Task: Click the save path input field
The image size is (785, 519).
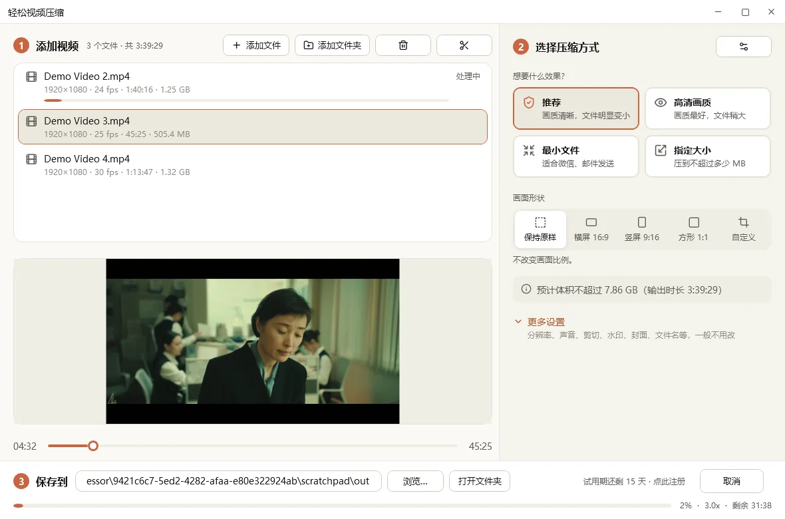Action: tap(228, 482)
